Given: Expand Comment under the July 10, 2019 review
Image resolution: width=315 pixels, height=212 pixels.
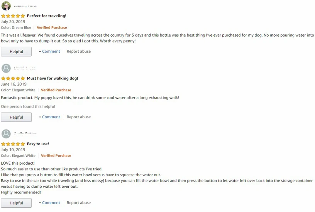Looking at the screenshot, I should pos(49,203).
